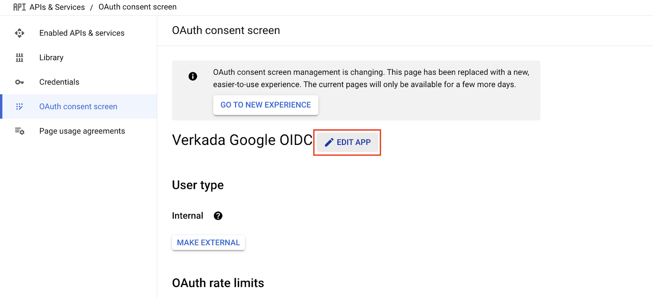Navigate to Page usage agreements
The height and width of the screenshot is (298, 653).
pyautogui.click(x=82, y=131)
